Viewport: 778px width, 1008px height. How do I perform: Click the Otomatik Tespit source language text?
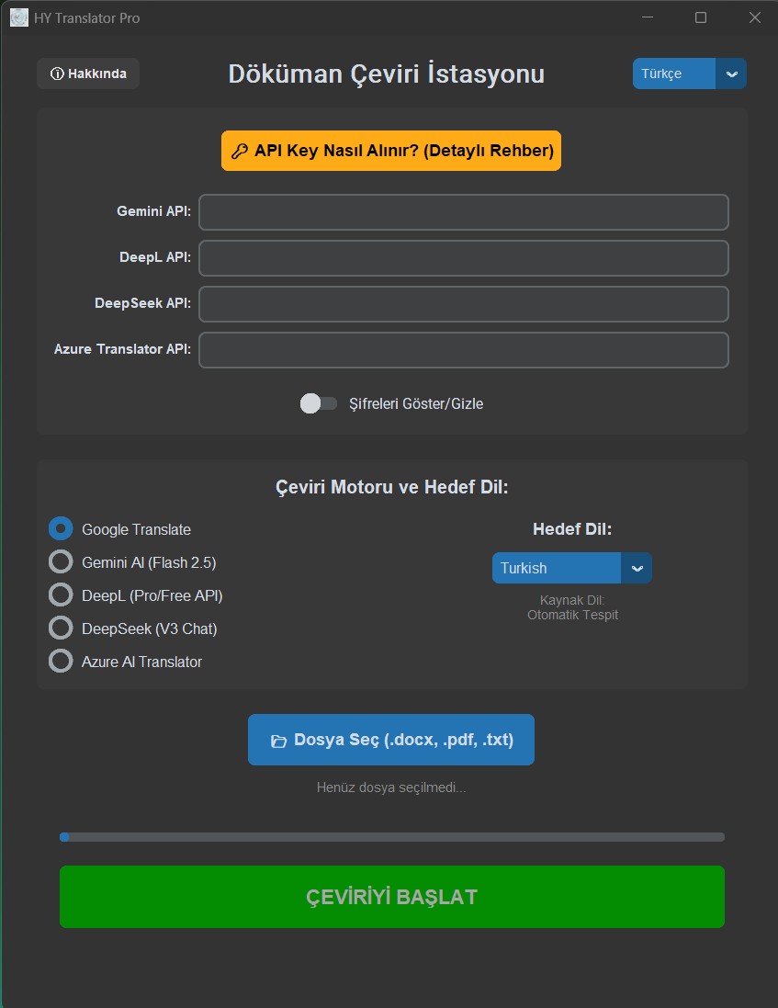pyautogui.click(x=572, y=616)
